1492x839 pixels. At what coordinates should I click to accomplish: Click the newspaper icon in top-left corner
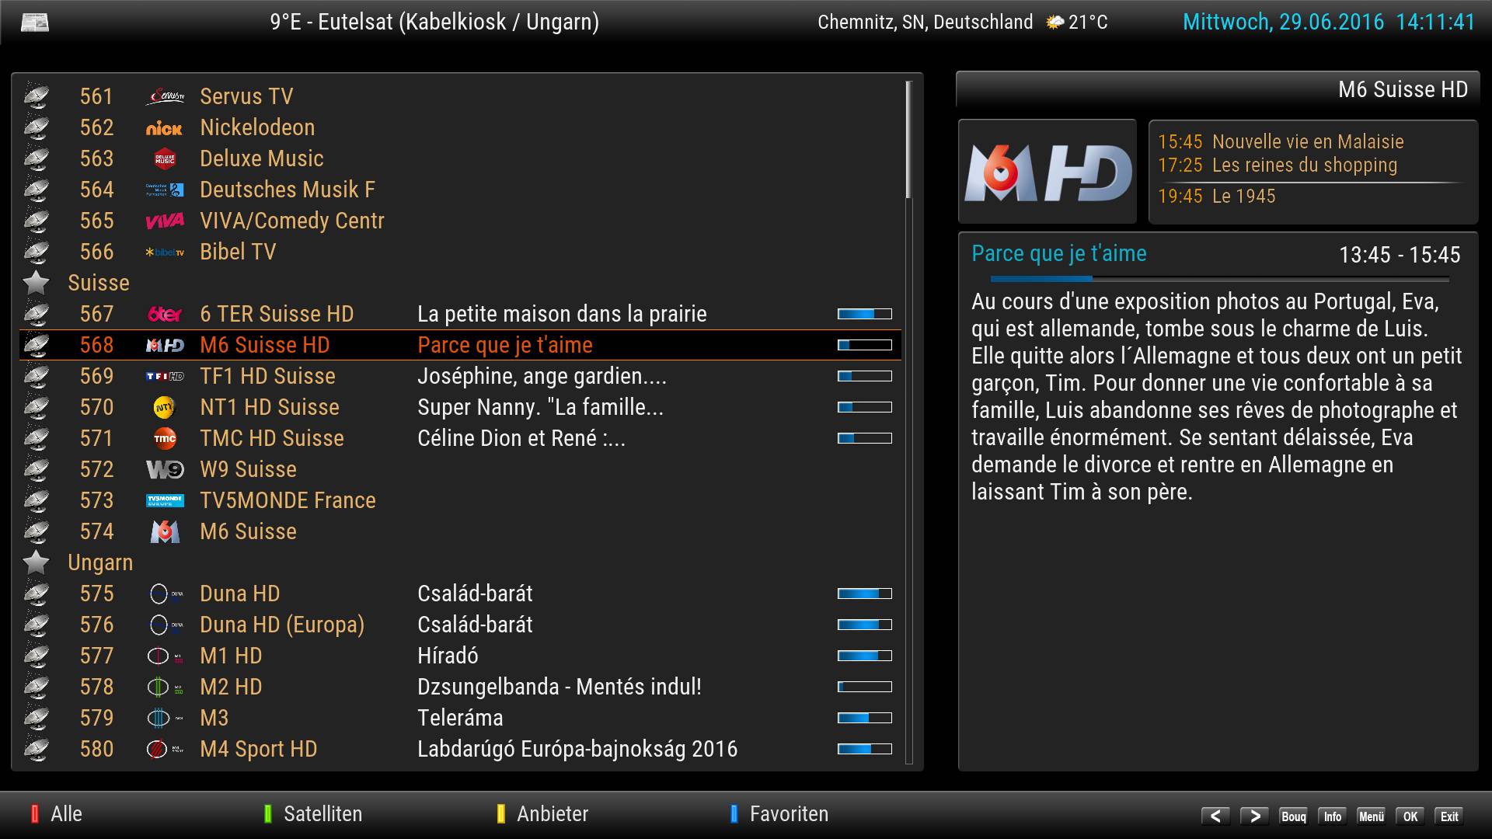[x=35, y=23]
